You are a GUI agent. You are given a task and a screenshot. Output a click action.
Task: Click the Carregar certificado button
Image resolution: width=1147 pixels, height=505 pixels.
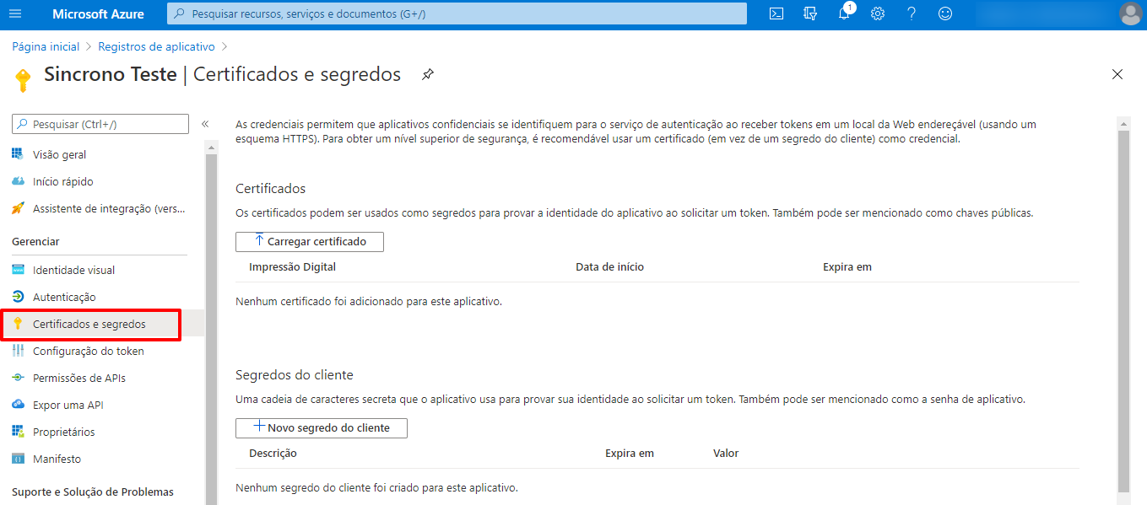(310, 241)
